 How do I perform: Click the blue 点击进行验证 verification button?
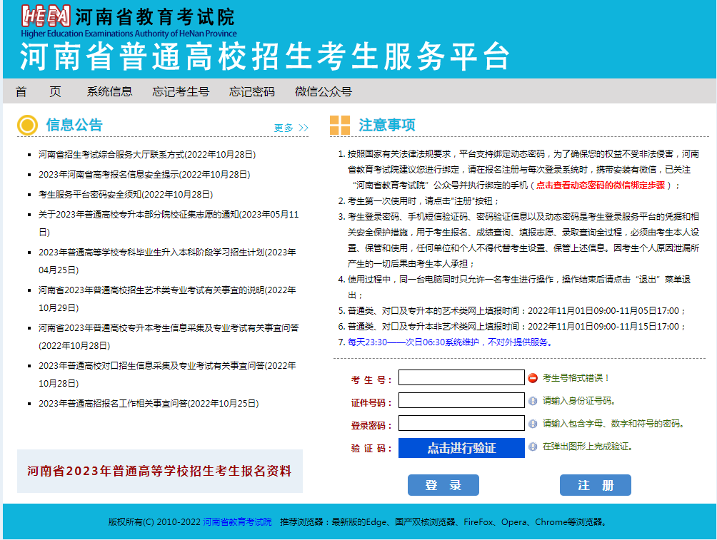461,448
